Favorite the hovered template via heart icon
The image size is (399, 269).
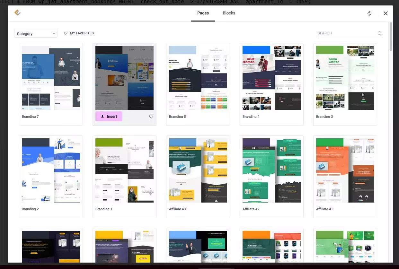(x=151, y=117)
